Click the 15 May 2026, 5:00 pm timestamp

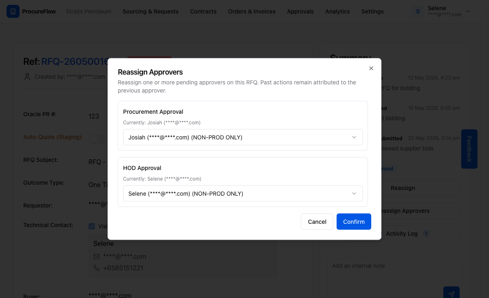point(434,108)
